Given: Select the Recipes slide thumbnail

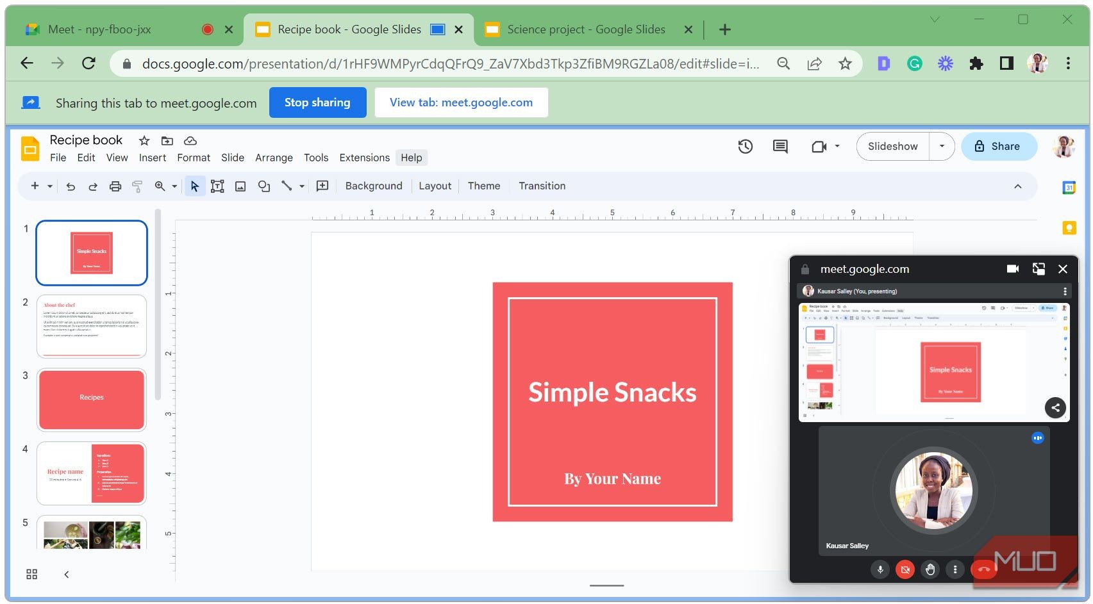Looking at the screenshot, I should [x=92, y=400].
